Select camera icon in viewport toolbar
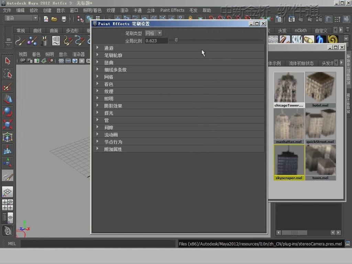Viewport: 352px width, 264px height. [x=23, y=61]
